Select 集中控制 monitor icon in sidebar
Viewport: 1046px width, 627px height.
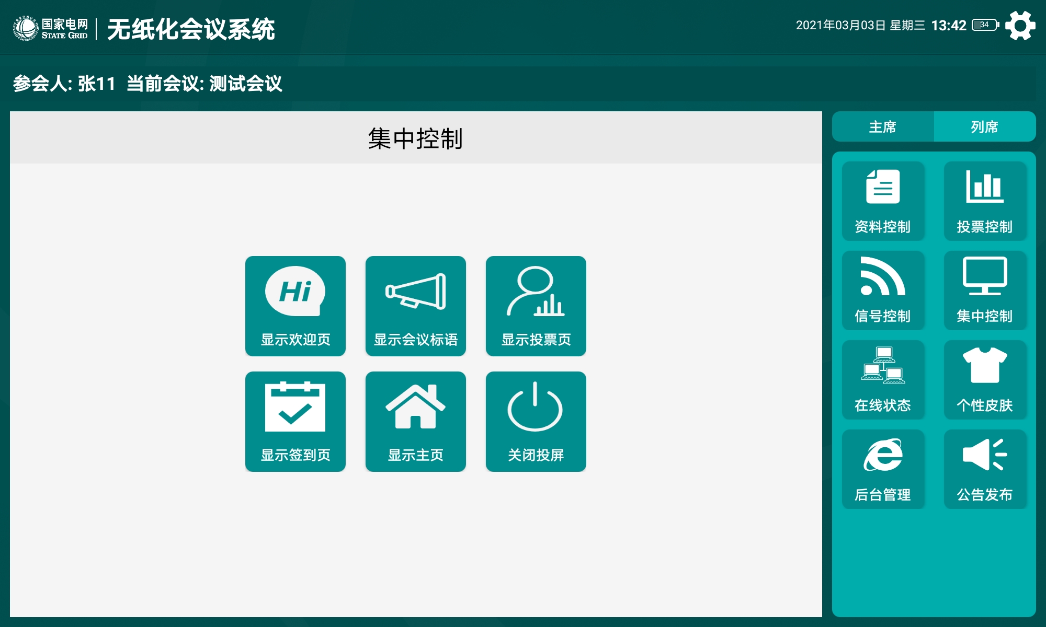coord(985,291)
